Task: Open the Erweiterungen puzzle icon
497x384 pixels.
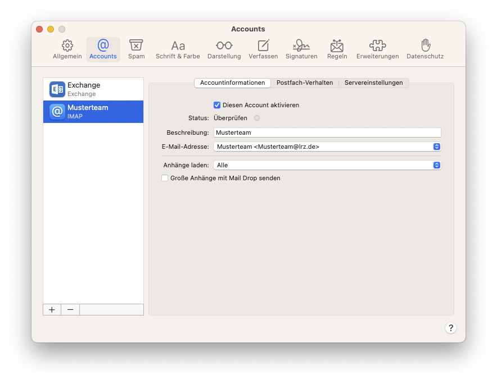Action: pyautogui.click(x=377, y=46)
